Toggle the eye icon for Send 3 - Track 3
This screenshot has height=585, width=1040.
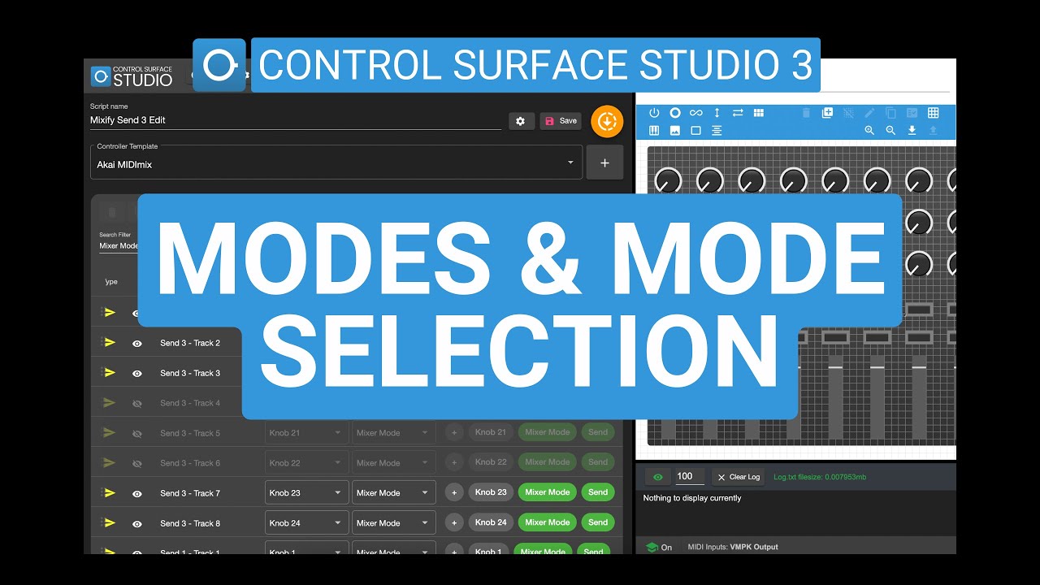coord(137,374)
